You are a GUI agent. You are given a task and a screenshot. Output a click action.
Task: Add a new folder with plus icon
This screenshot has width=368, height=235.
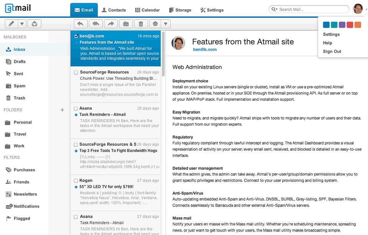(x=62, y=110)
